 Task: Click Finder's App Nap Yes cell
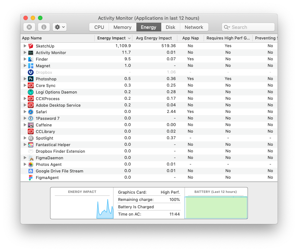coord(190,59)
